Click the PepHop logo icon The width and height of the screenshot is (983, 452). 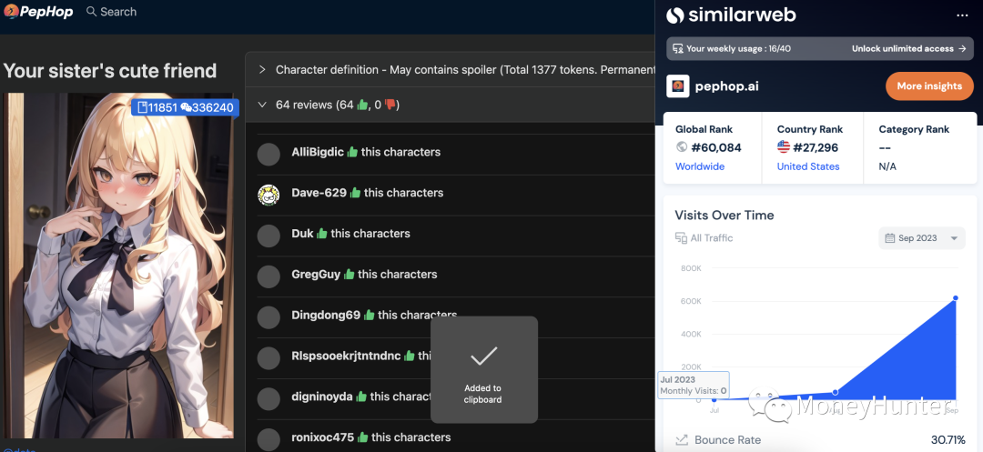pos(10,12)
